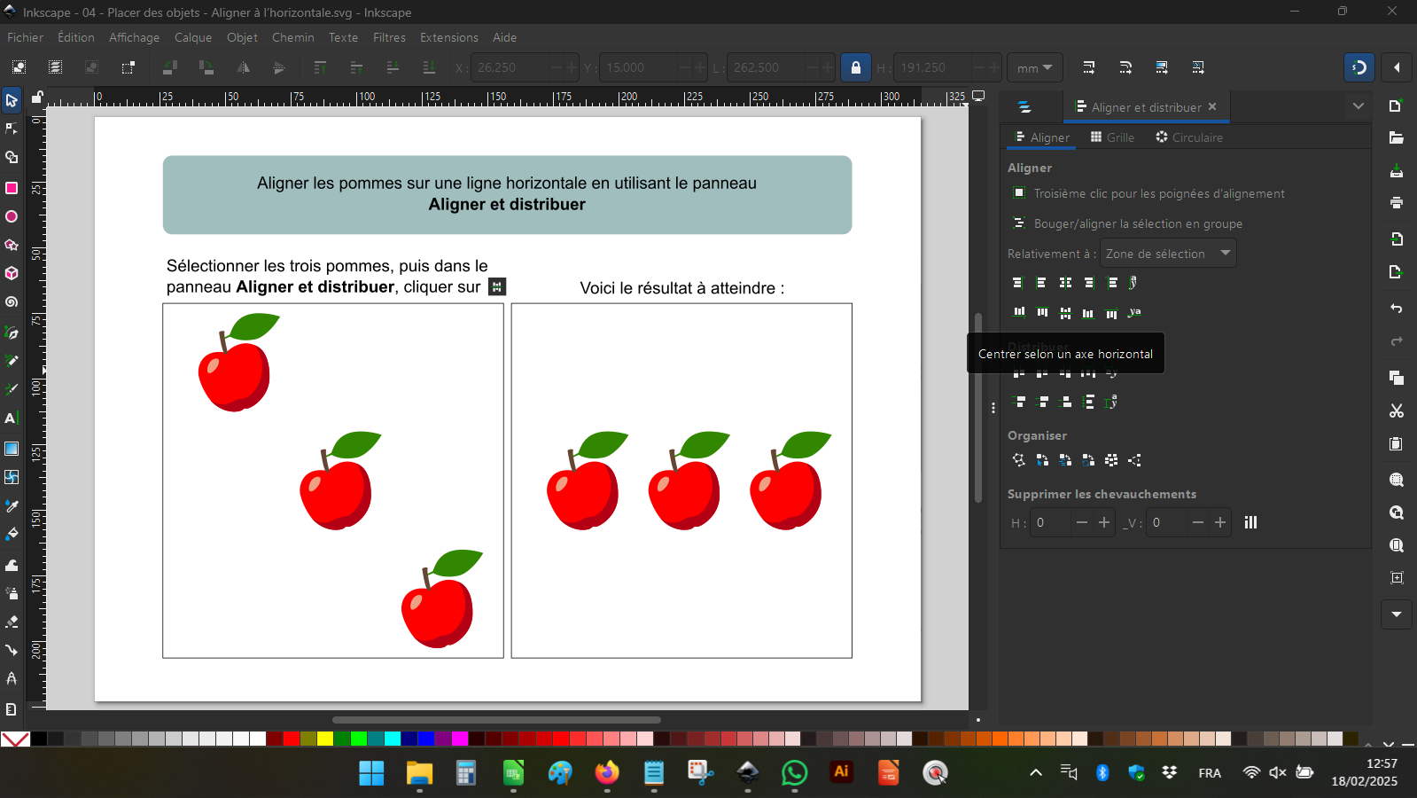The image size is (1417, 798).
Task: Select the Ellipse tool
Action: [12, 216]
